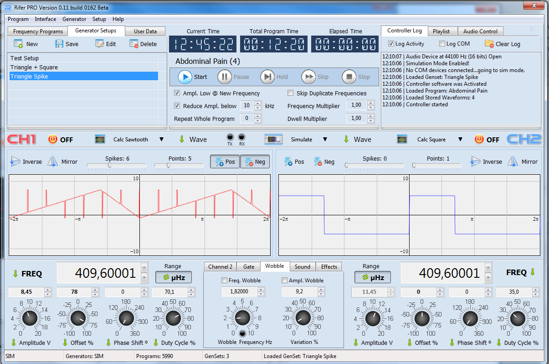
Task: Click the CH1 Amplitude 8,45 stepper arrows
Action: click(x=47, y=292)
